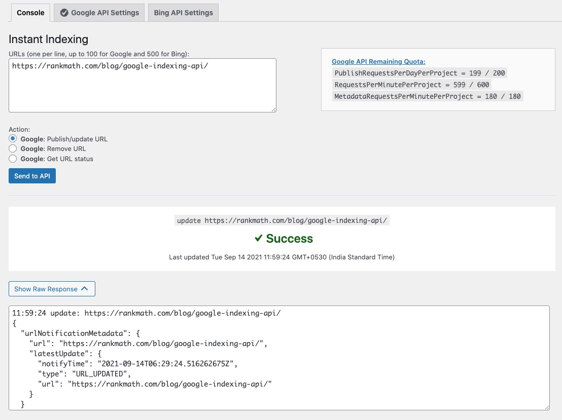The height and width of the screenshot is (420, 562).
Task: Open the Google API Settings tab
Action: (x=99, y=13)
